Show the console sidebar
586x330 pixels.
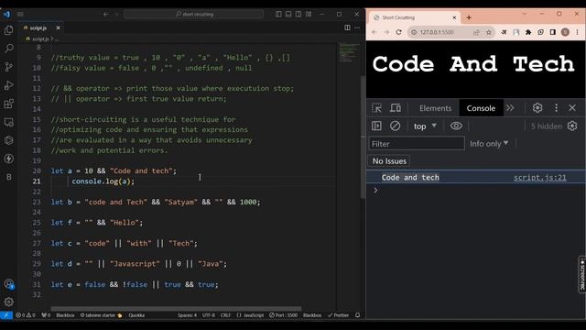[376, 126]
